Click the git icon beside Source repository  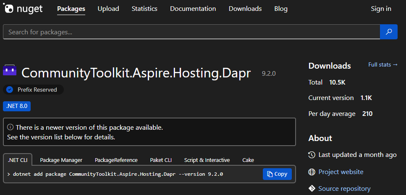(312, 188)
